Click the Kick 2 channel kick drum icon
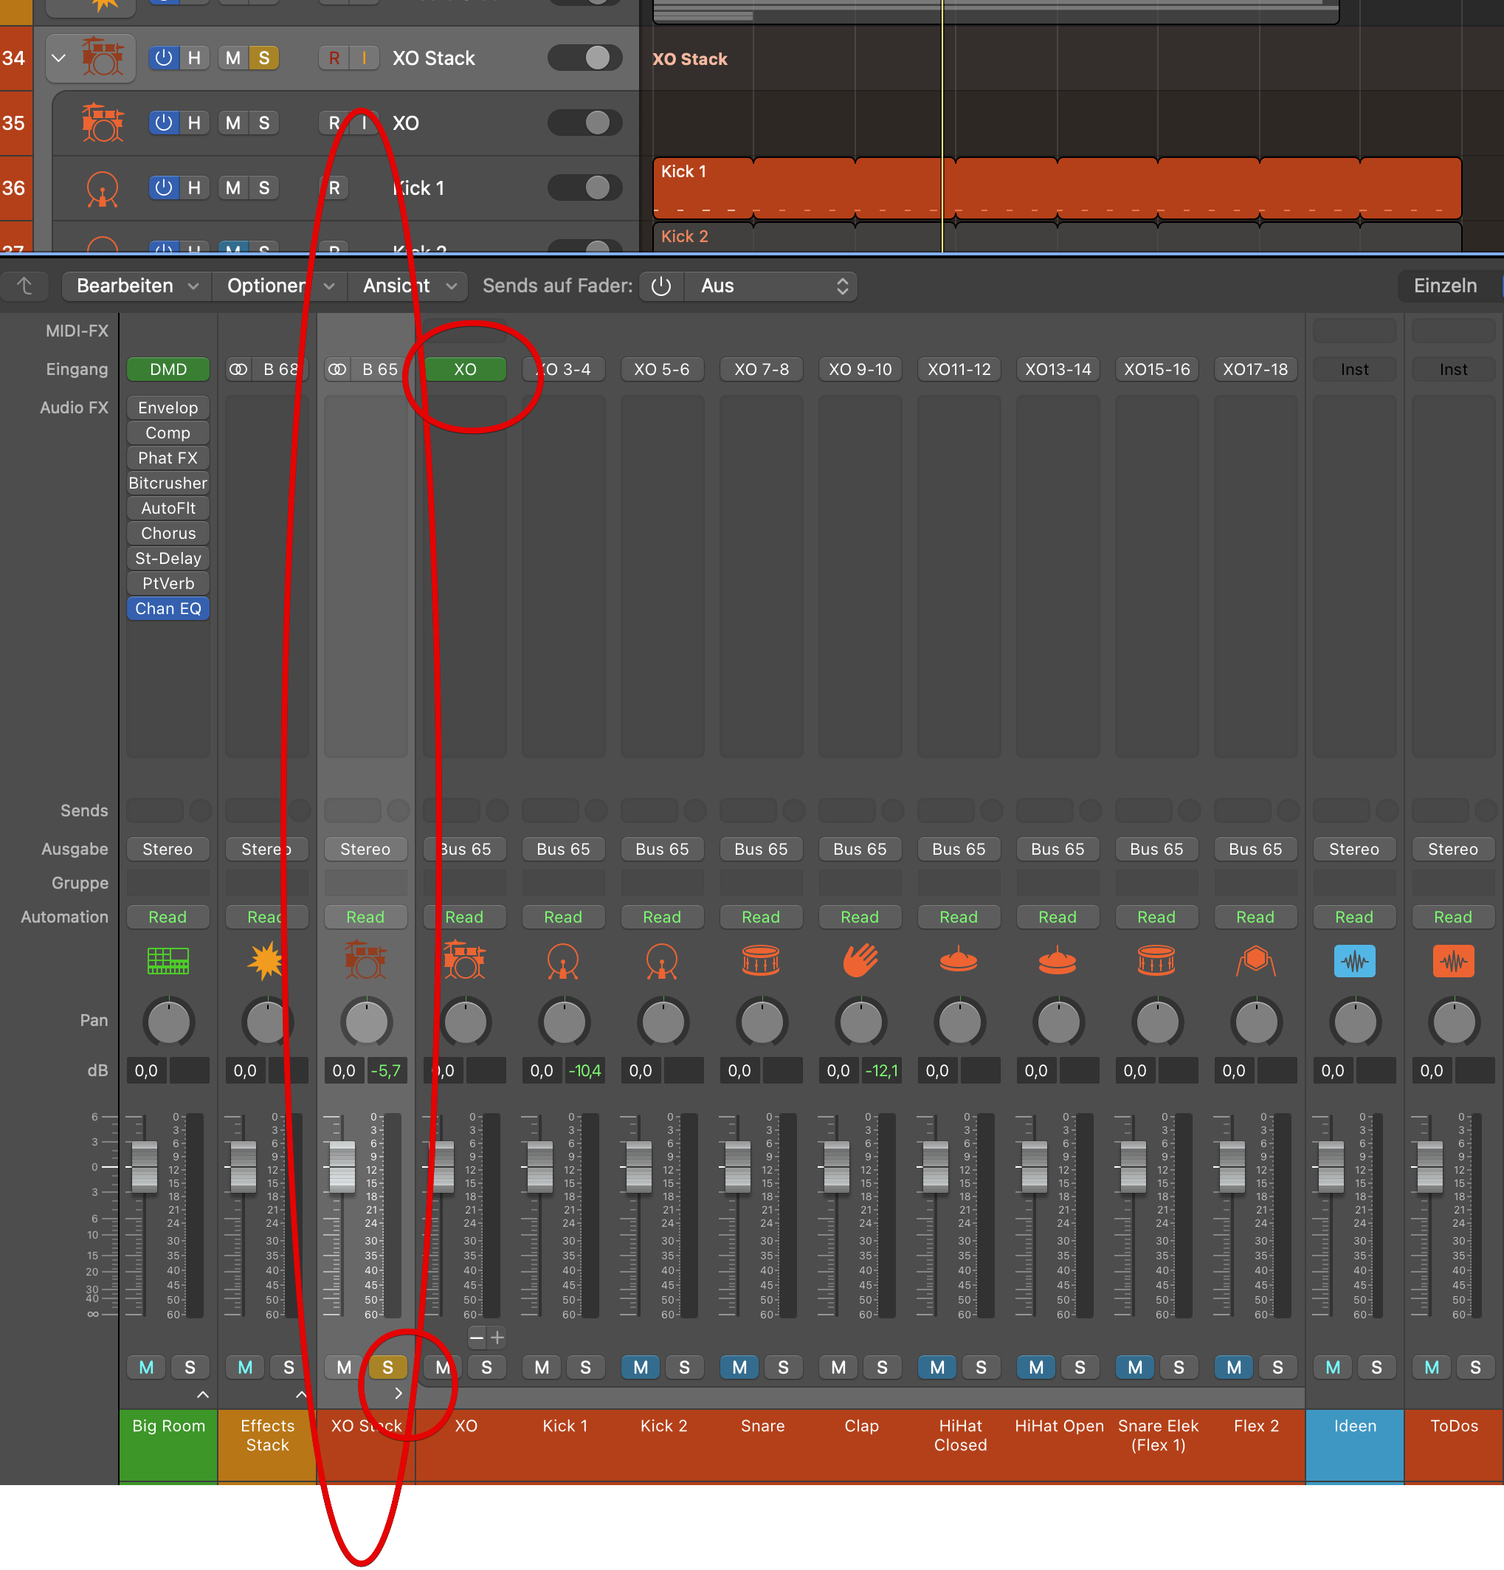 (x=662, y=961)
